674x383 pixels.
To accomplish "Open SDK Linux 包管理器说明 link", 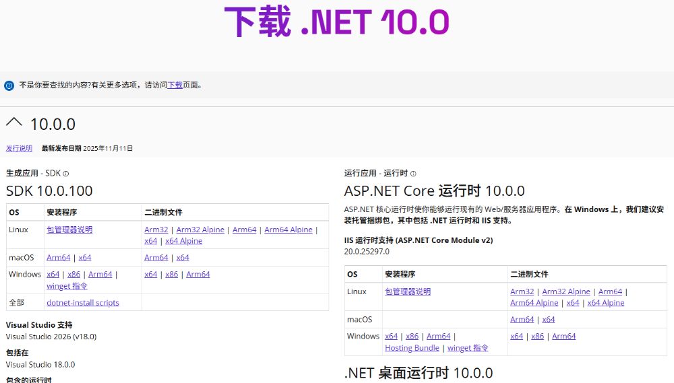I will (x=69, y=230).
